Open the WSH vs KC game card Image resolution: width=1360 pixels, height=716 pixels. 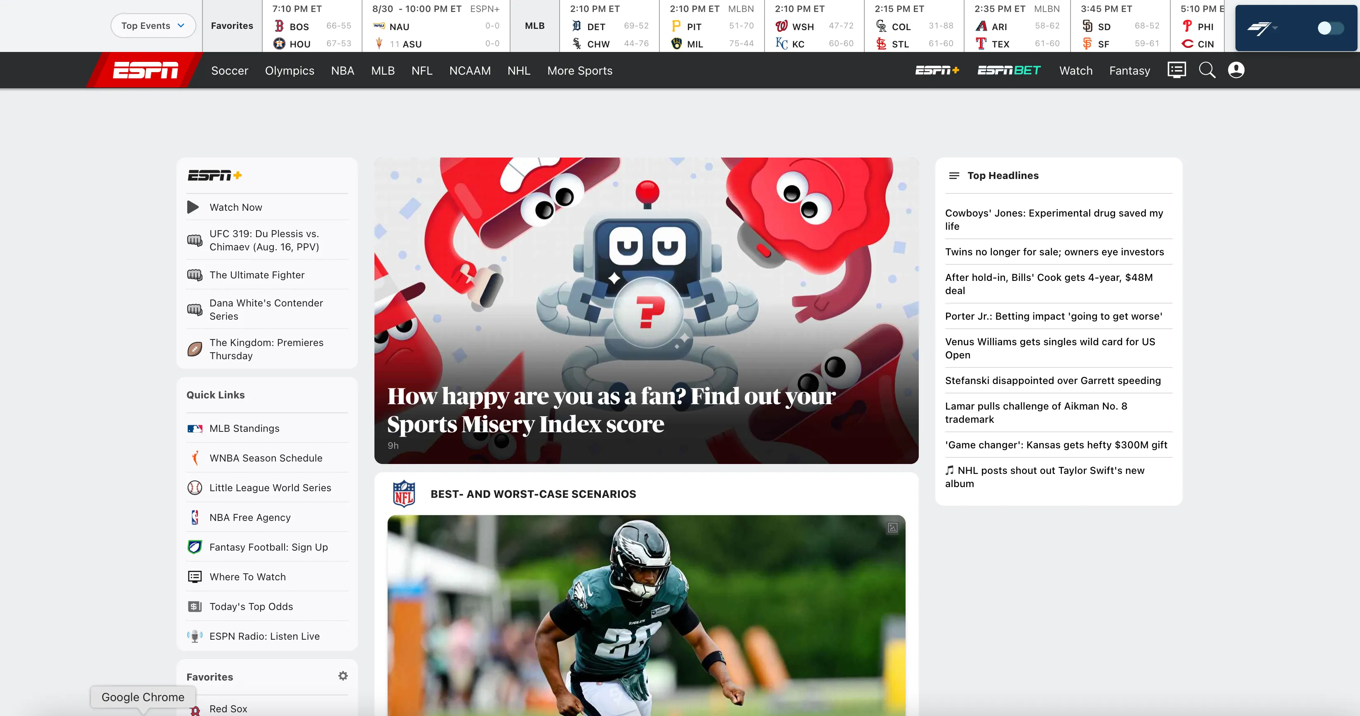click(x=814, y=26)
